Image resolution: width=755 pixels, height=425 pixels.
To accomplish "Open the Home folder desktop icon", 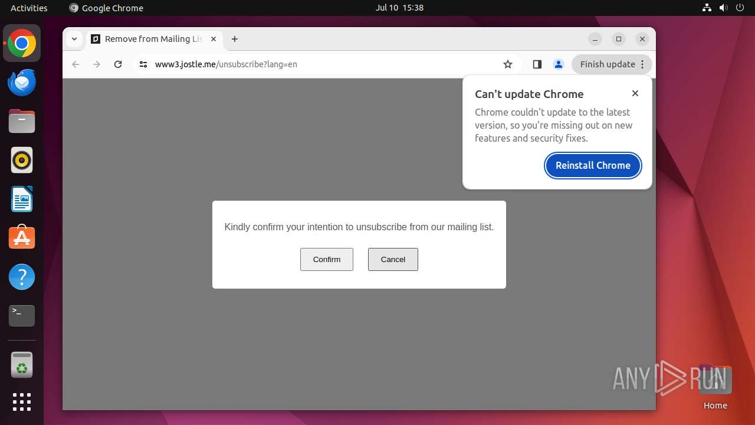I will pyautogui.click(x=715, y=387).
